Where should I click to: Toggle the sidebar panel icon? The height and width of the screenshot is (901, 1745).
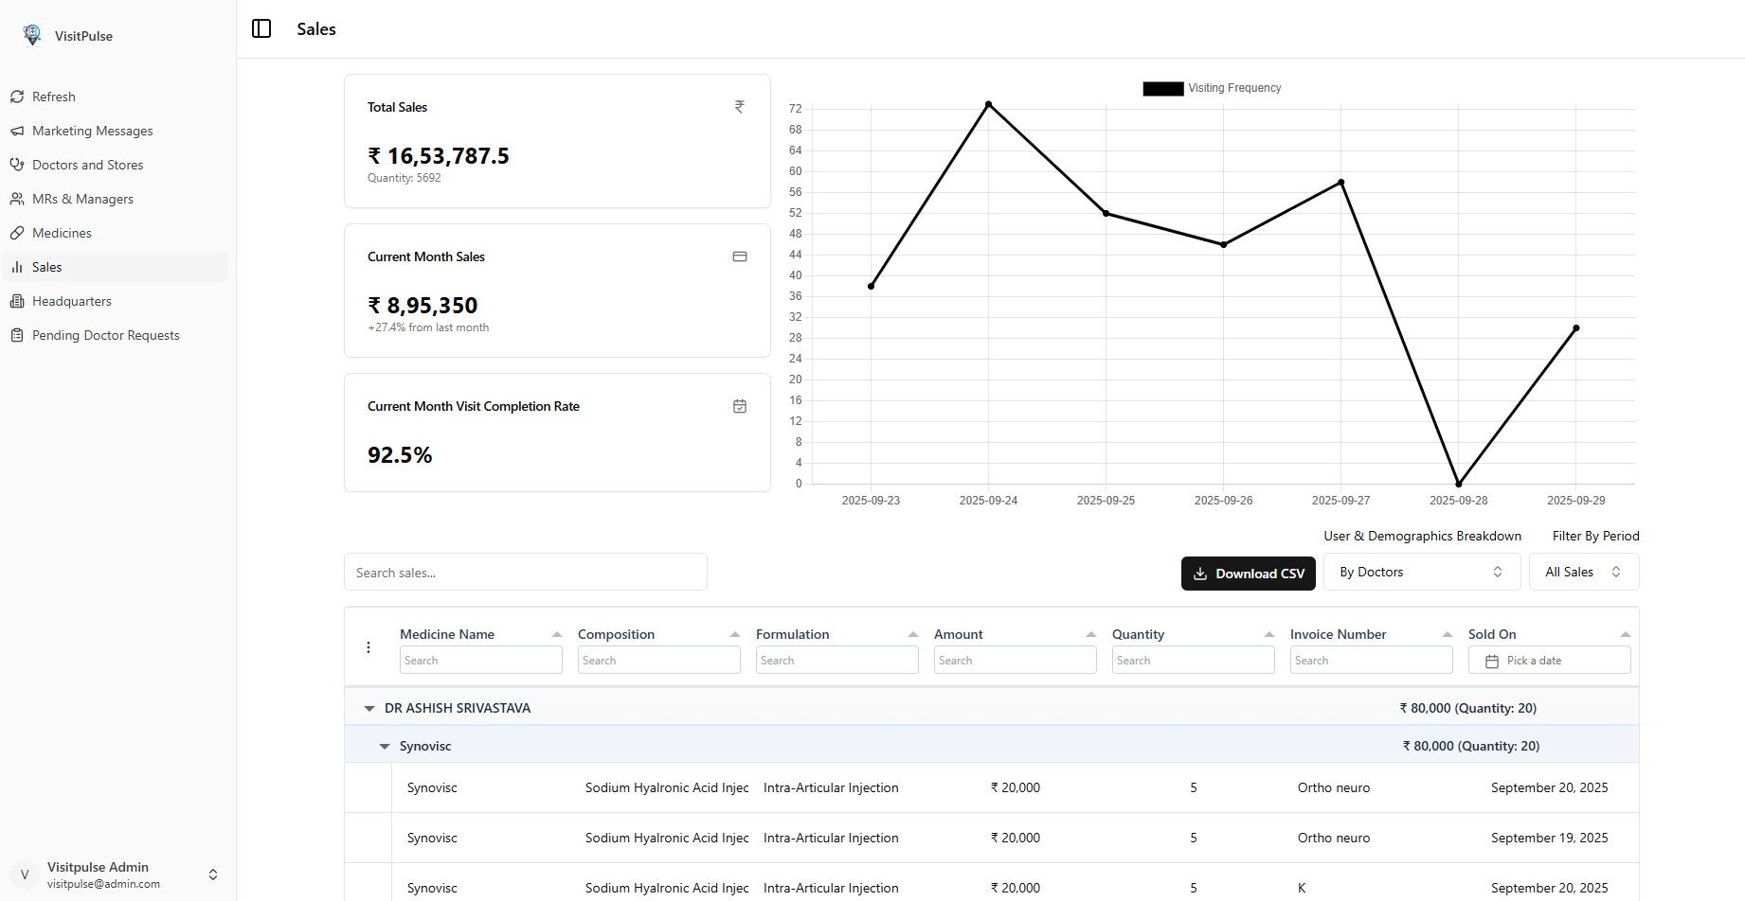tap(261, 28)
